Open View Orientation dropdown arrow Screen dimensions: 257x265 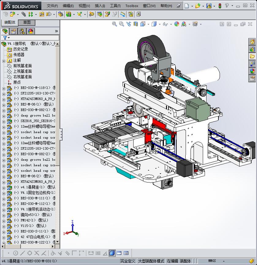pos(148,24)
